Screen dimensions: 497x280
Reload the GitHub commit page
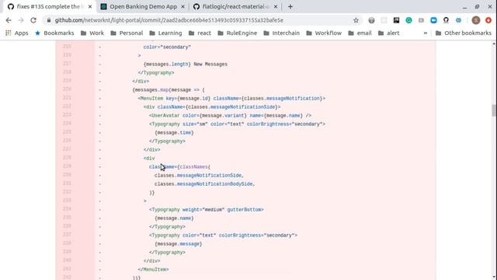[x=33, y=20]
